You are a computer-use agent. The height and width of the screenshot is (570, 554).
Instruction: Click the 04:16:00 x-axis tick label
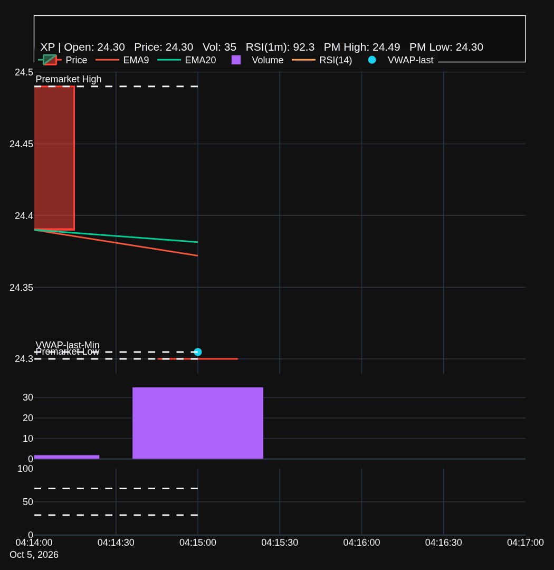click(362, 543)
